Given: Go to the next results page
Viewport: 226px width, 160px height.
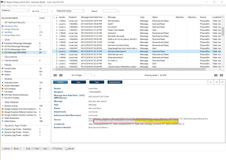Looking at the screenshot, I should [x=216, y=75].
